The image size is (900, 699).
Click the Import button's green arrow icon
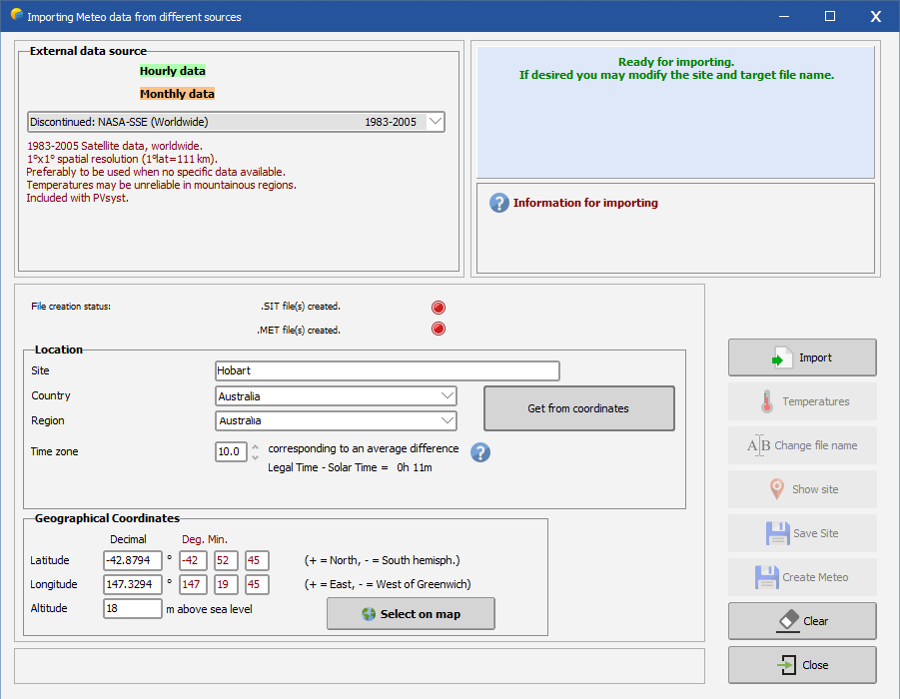pos(782,358)
